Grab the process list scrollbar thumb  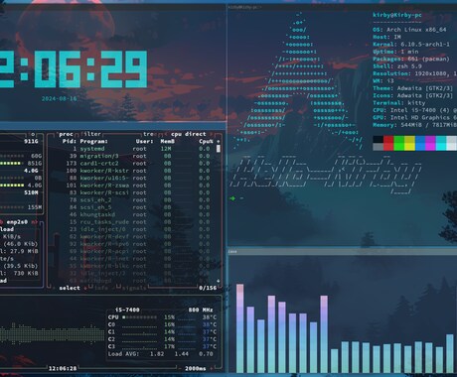coord(218,149)
